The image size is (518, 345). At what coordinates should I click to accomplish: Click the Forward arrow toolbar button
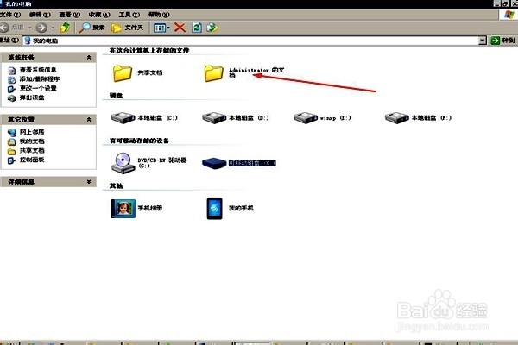click(41, 28)
